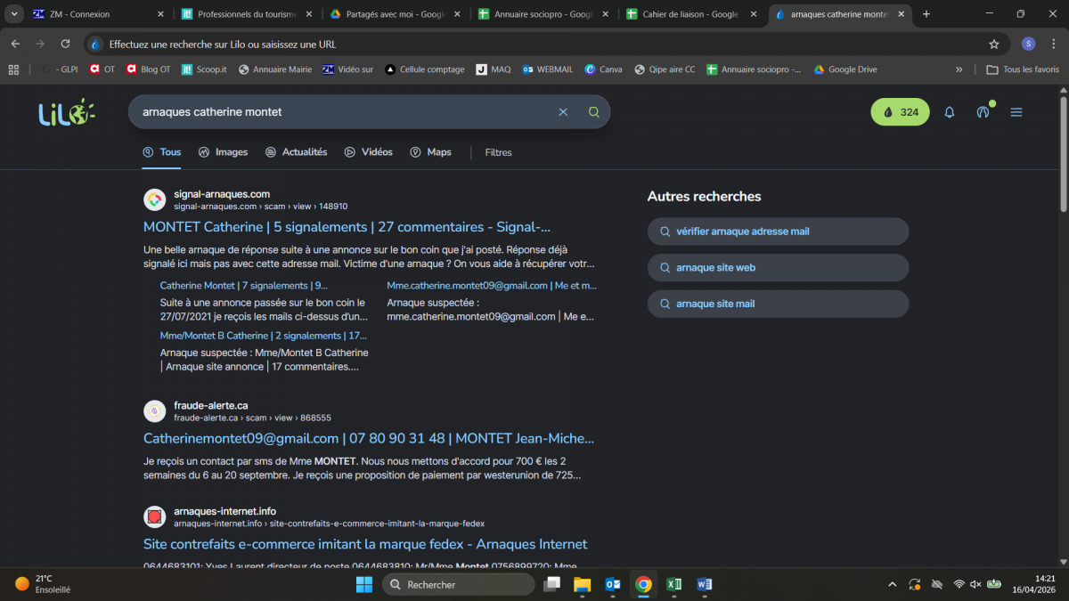Switch to the Images tab

click(223, 152)
